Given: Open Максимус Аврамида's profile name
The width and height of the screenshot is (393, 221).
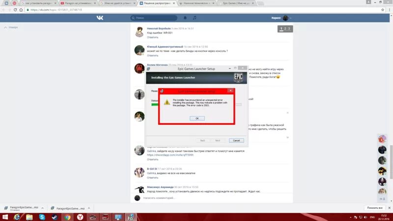Looking at the screenshot, I should 160,187.
